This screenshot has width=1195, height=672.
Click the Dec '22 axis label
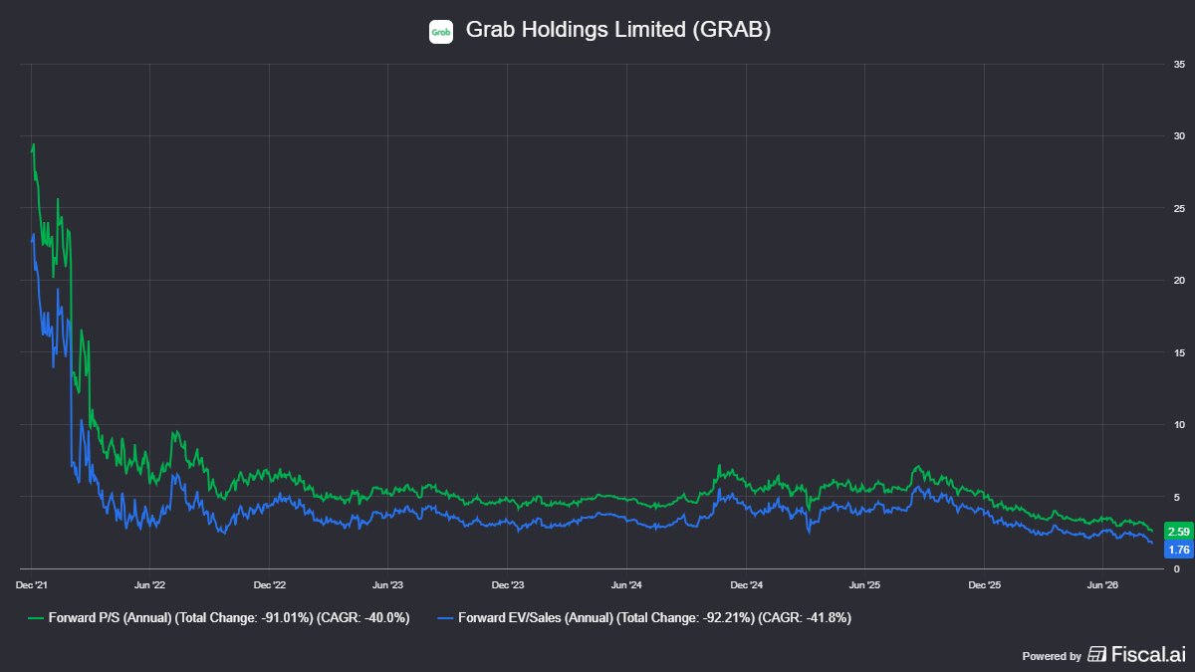coord(269,586)
